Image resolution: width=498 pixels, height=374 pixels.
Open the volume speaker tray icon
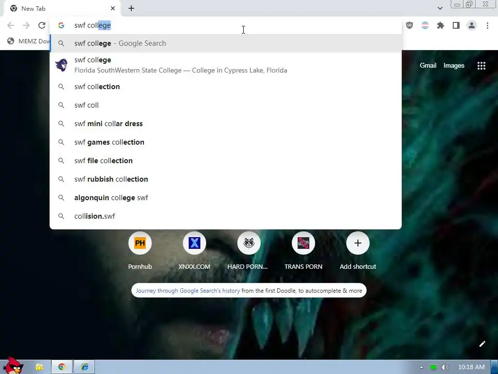point(445,367)
